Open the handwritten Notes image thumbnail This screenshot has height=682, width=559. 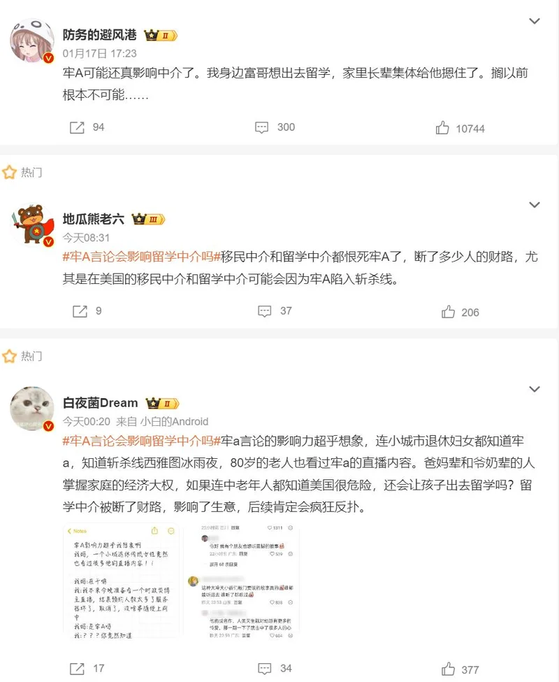121,581
